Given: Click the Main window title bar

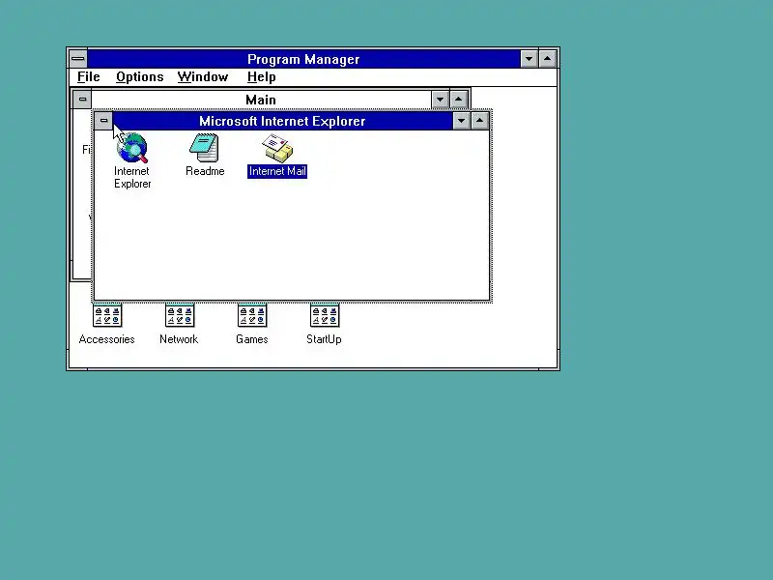Looking at the screenshot, I should [x=261, y=100].
